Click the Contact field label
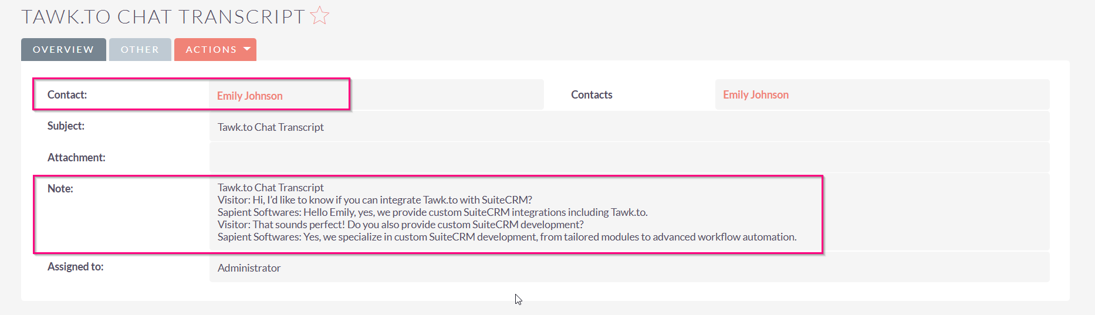The height and width of the screenshot is (315, 1095). (x=67, y=95)
